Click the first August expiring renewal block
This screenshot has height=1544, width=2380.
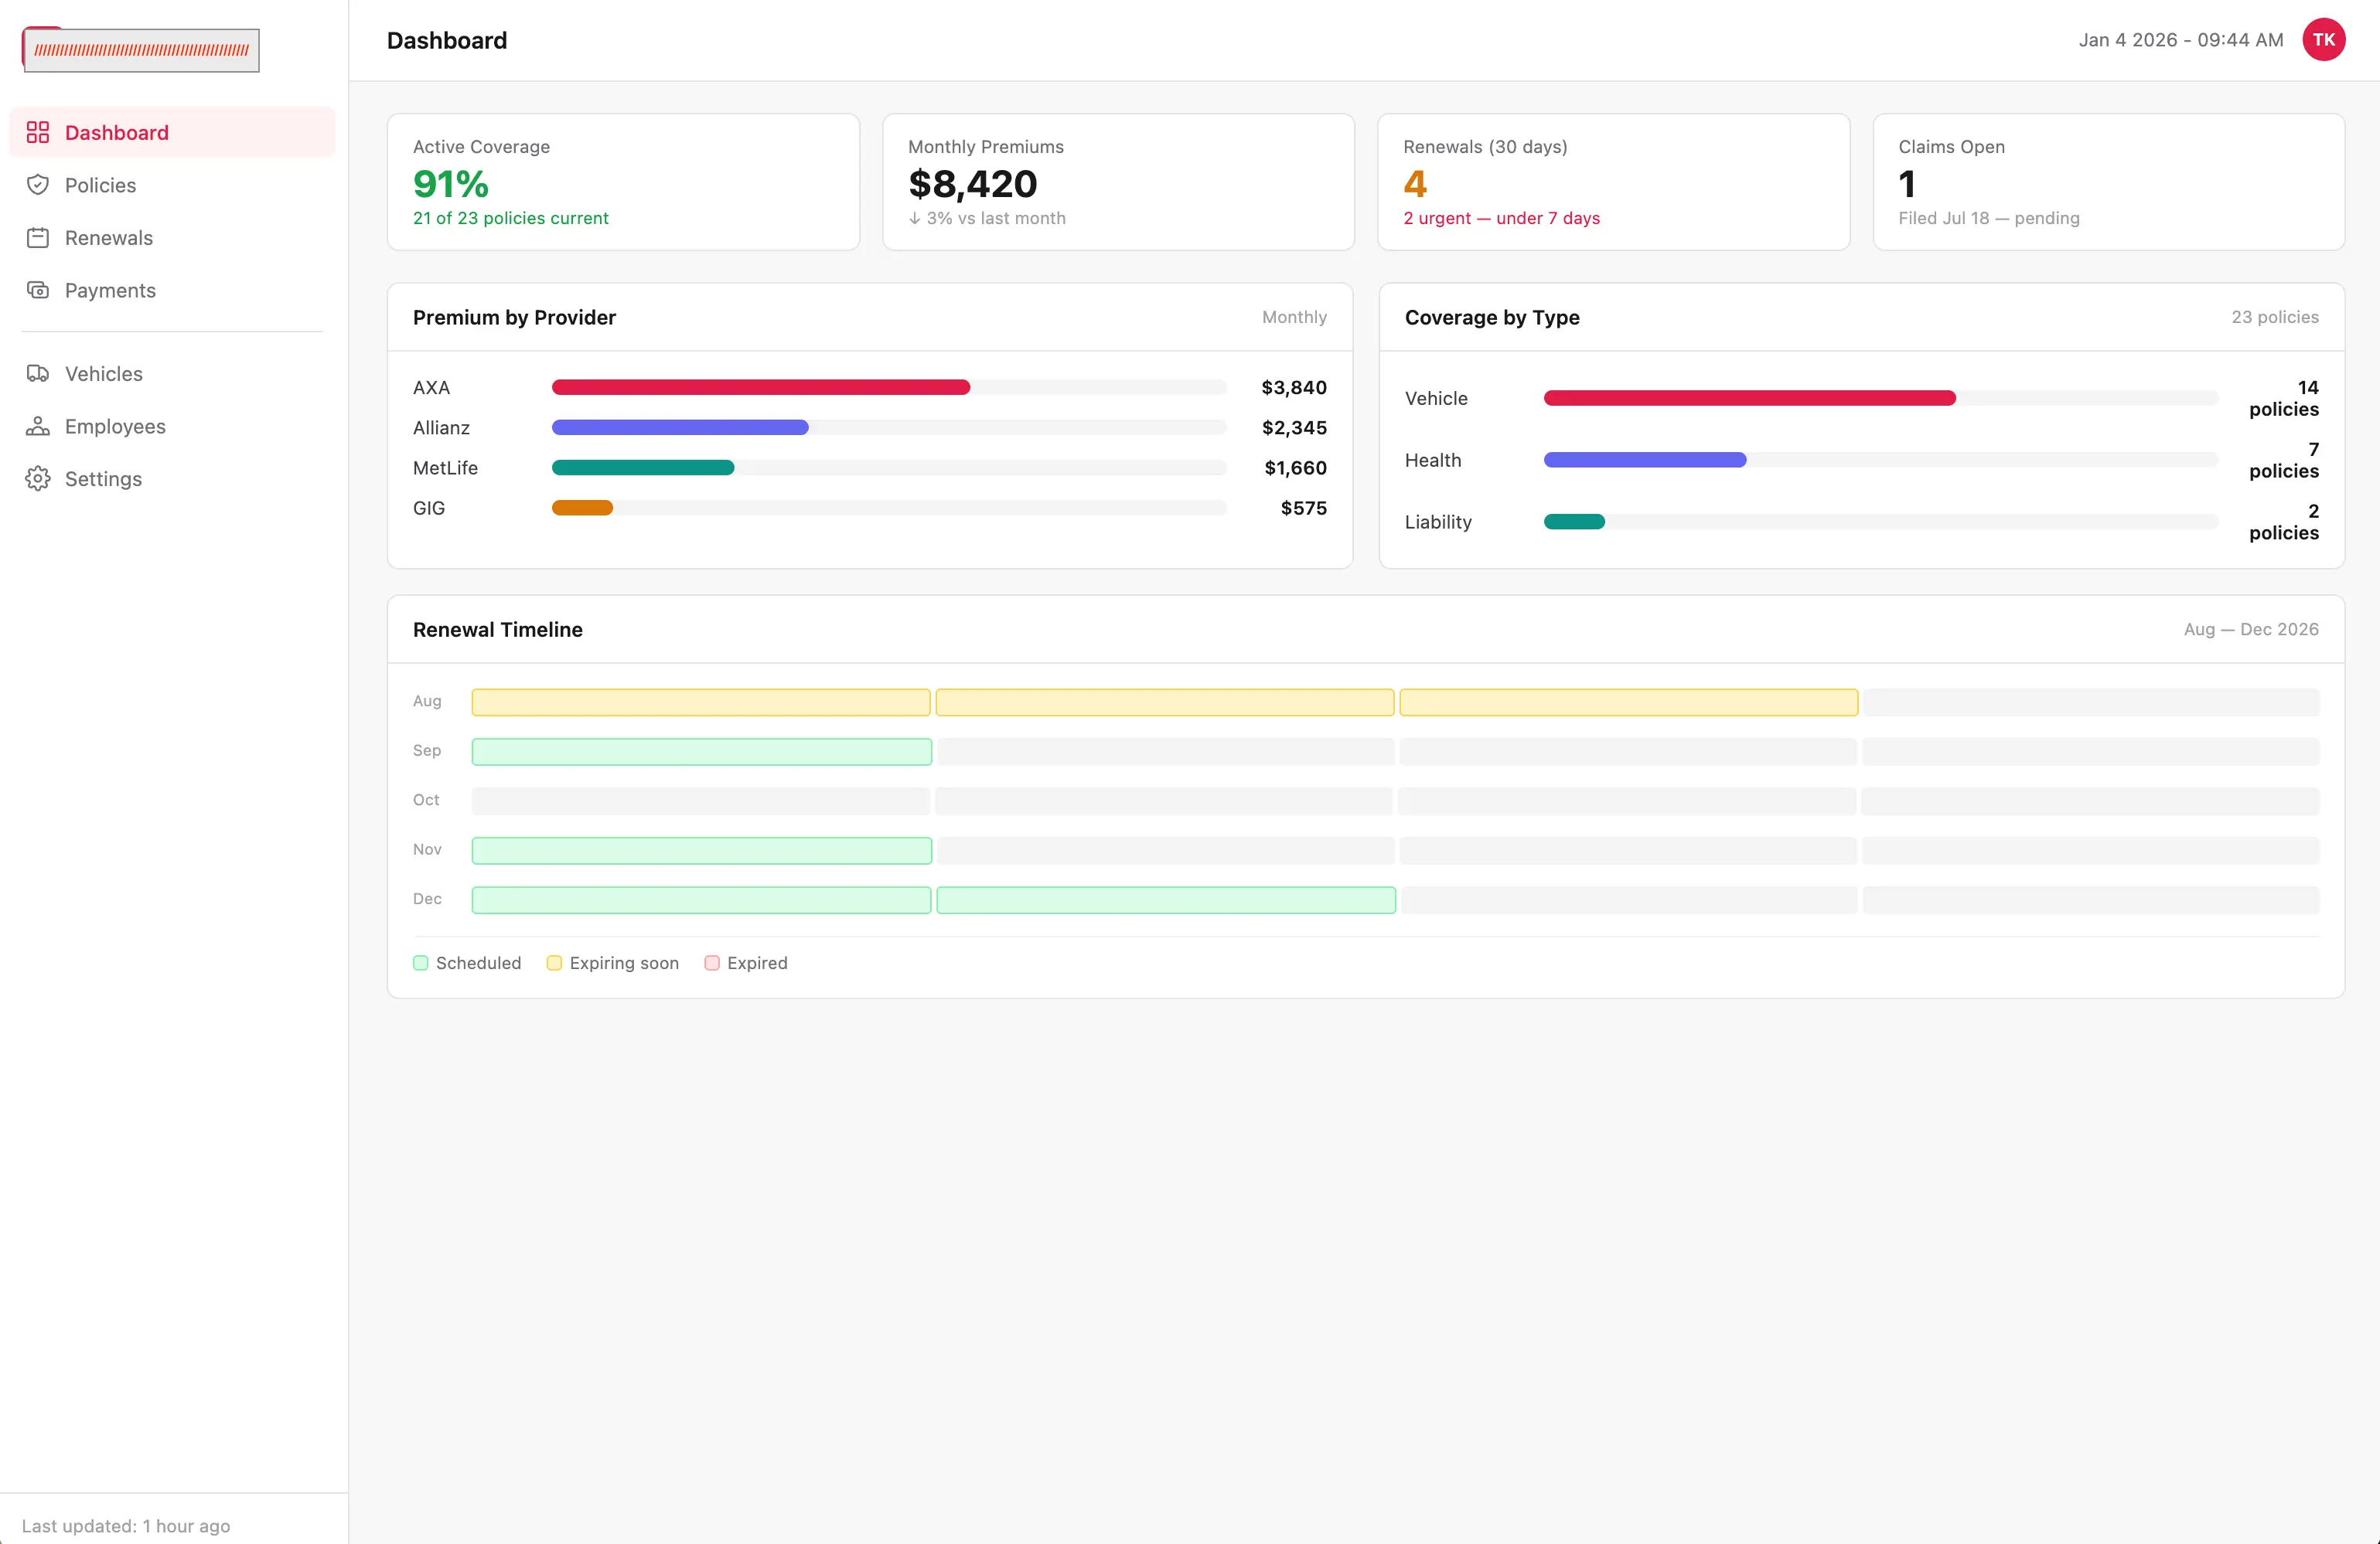701,702
